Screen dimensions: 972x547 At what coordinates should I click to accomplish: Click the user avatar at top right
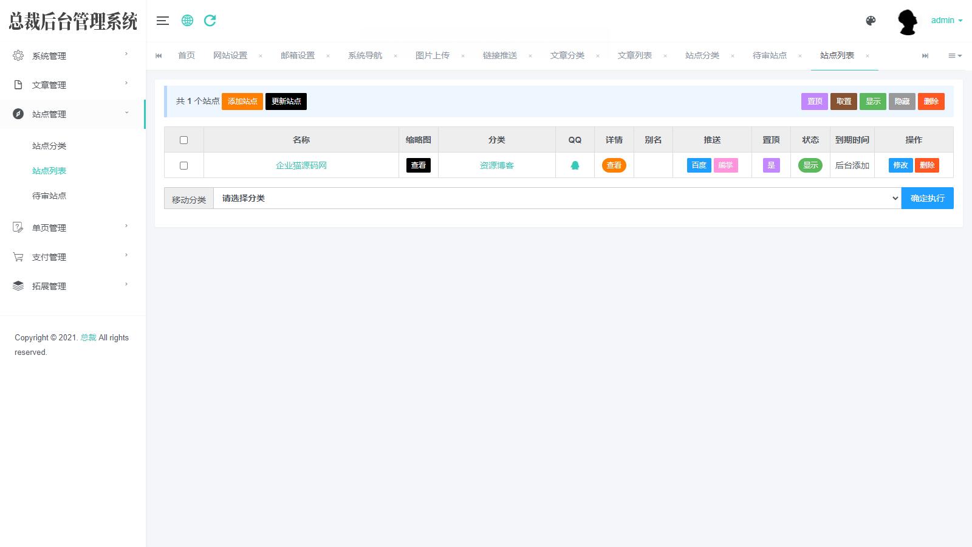pyautogui.click(x=908, y=21)
